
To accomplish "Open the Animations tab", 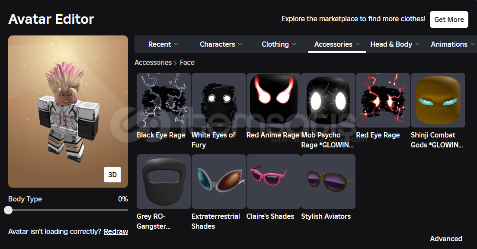I will [x=452, y=44].
